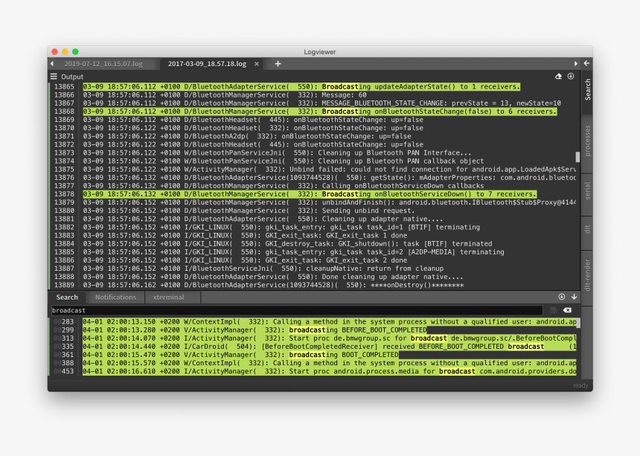Select the 2017-03-09_18.57.18.log tab

(x=207, y=64)
